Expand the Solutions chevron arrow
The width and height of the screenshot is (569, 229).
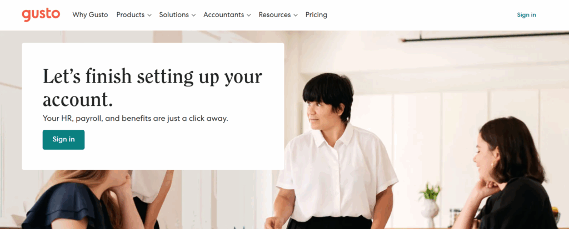point(193,15)
